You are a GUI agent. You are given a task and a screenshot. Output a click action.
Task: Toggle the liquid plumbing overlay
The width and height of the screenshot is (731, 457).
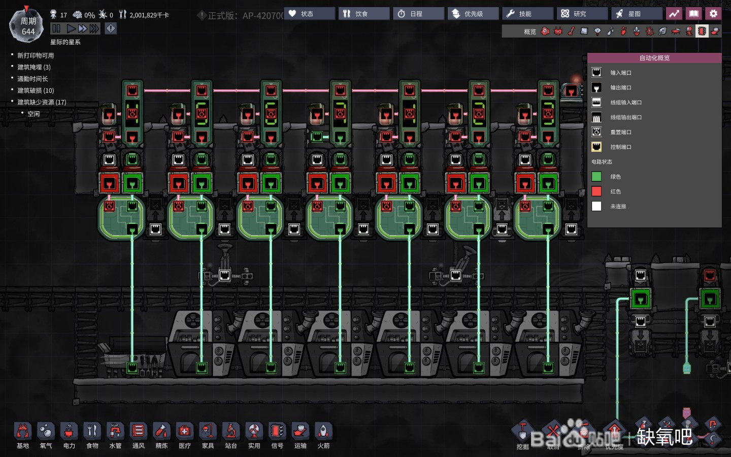click(x=610, y=31)
